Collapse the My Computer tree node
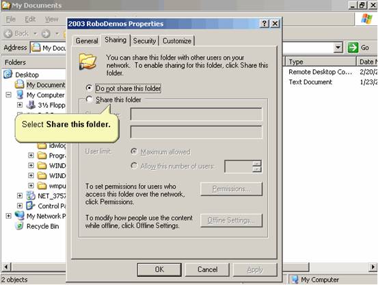This screenshot has width=378, height=285. pos(8,95)
